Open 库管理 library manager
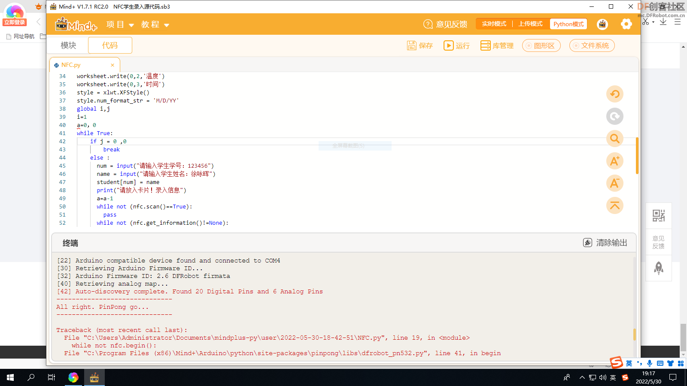Screen dimensions: 687x386 [497, 45]
